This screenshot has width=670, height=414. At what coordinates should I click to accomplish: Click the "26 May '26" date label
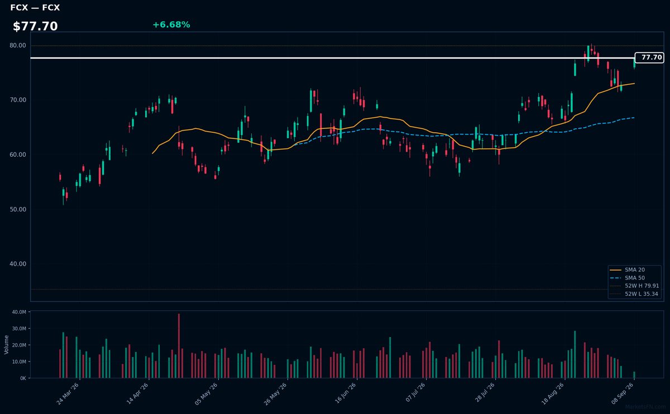pos(276,394)
